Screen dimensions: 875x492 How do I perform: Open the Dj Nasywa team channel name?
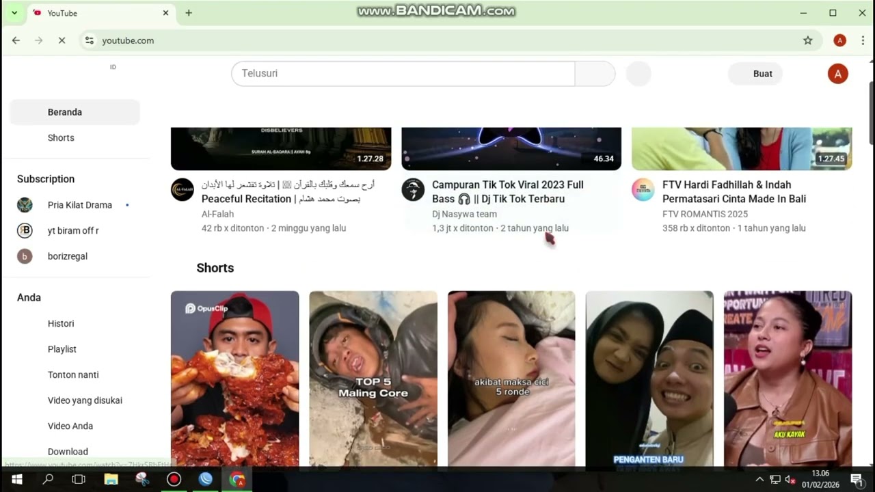464,214
